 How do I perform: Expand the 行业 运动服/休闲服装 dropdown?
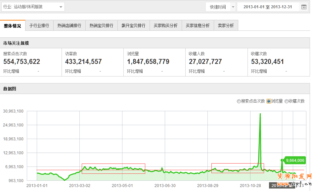click(33, 7)
